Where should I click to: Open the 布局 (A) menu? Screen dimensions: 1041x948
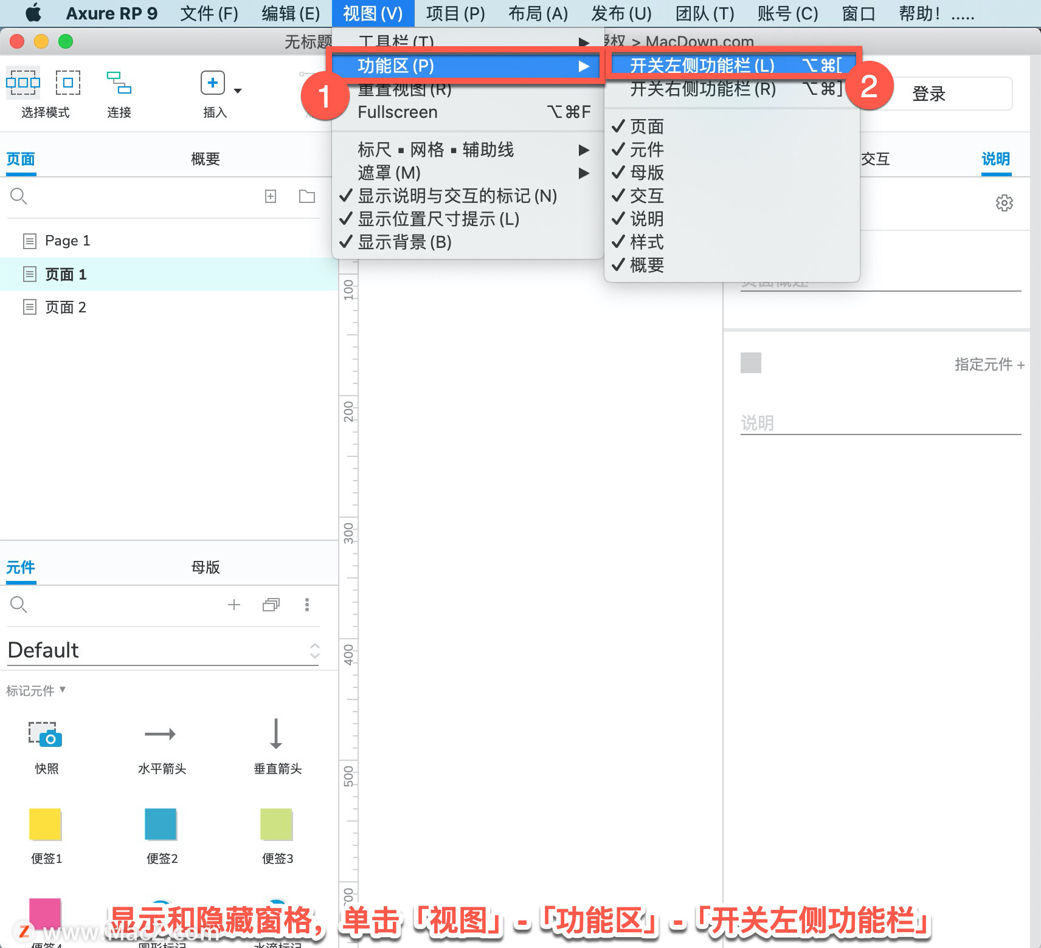(538, 13)
